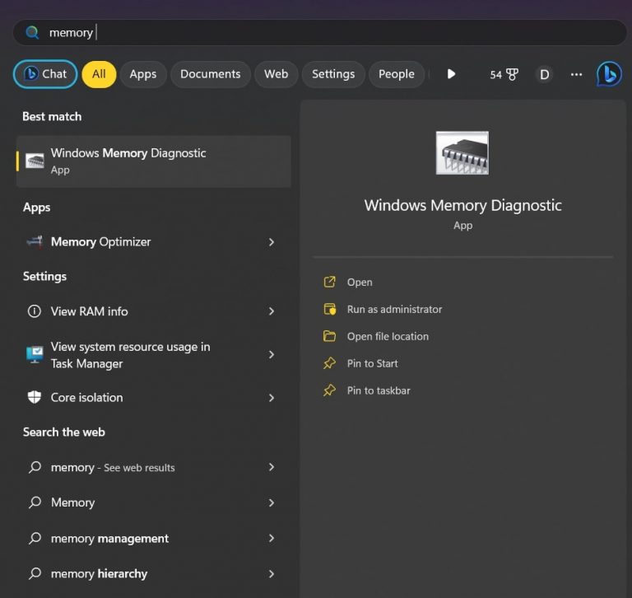This screenshot has width=632, height=598.
Task: Click the user account D avatar
Action: tap(544, 74)
